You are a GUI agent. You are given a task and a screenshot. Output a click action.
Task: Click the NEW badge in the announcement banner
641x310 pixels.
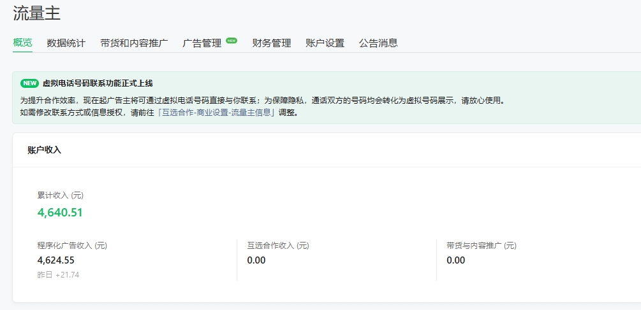(x=30, y=83)
